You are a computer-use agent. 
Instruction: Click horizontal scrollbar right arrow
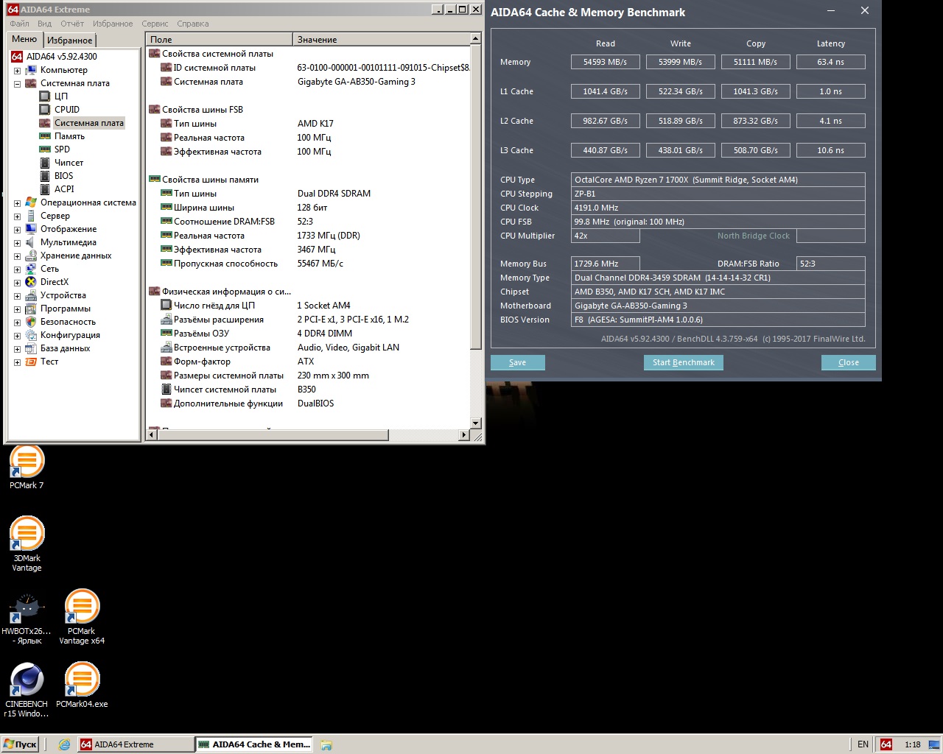point(463,435)
